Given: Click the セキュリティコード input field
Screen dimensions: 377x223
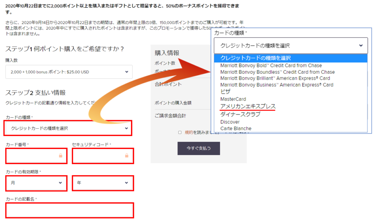Looking at the screenshot, I should [103, 156].
